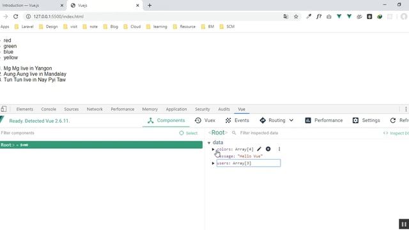Switch to Introduction — Vue.js browser tab
The width and height of the screenshot is (409, 230).
[31, 6]
